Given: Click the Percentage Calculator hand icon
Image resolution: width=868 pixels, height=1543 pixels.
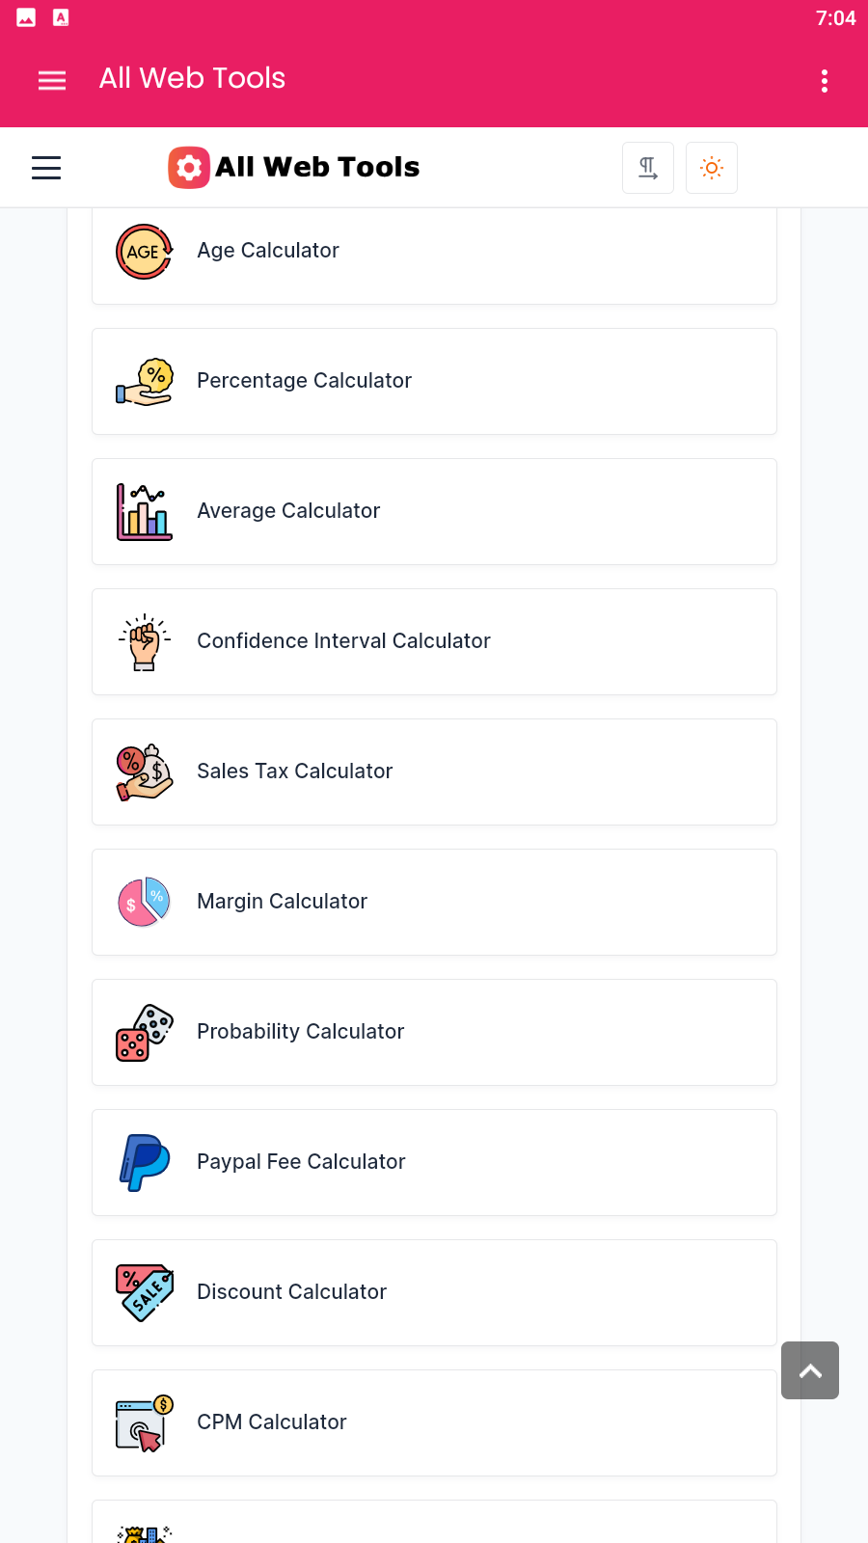Looking at the screenshot, I should click(144, 382).
